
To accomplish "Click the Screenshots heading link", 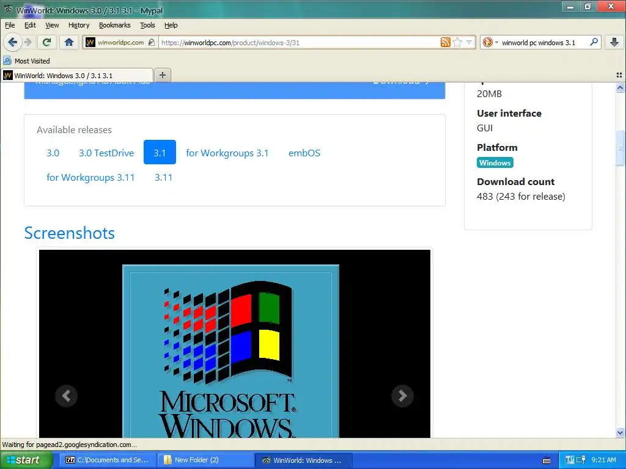I will pos(70,233).
